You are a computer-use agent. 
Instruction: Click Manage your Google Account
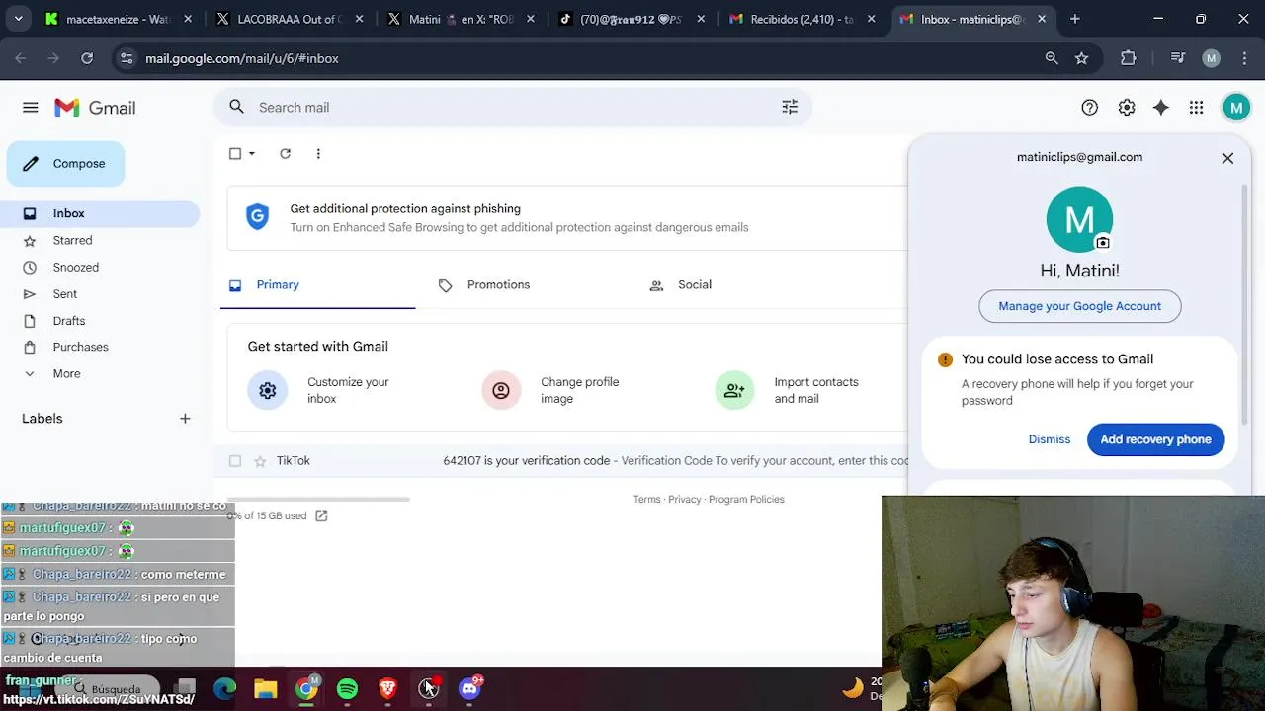1079,306
